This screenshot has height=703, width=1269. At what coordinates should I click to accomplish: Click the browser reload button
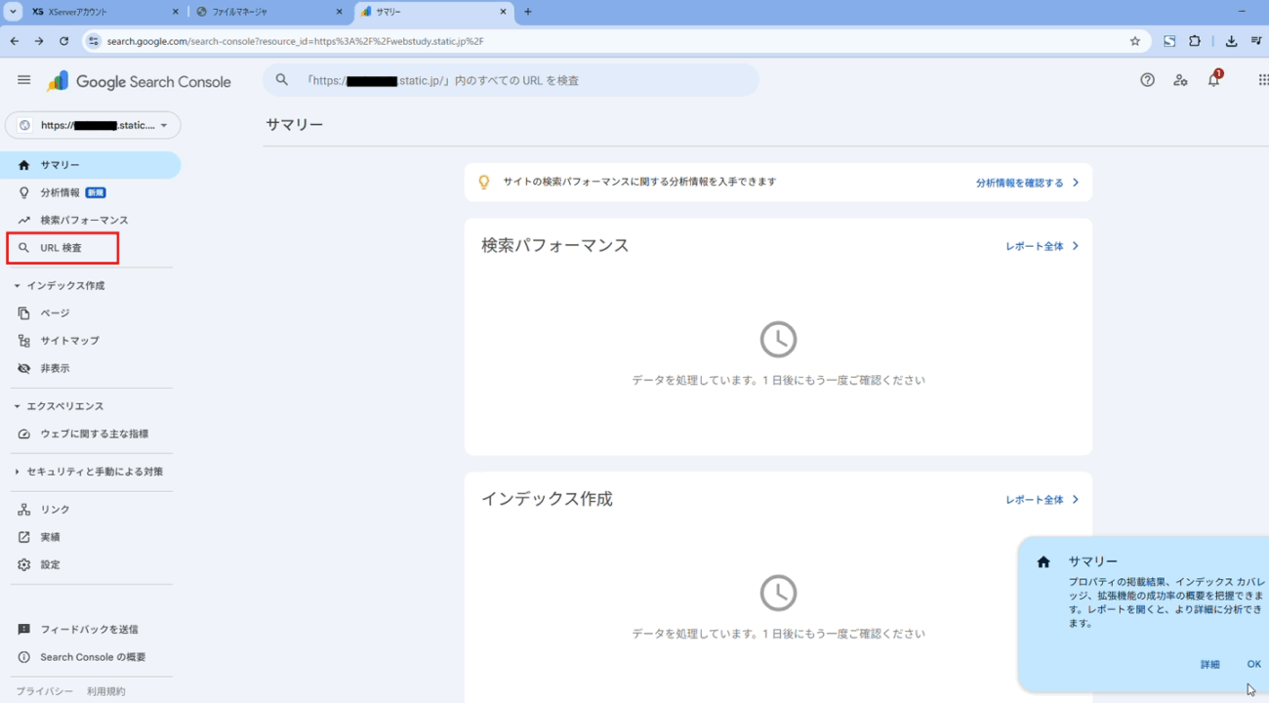click(x=64, y=41)
